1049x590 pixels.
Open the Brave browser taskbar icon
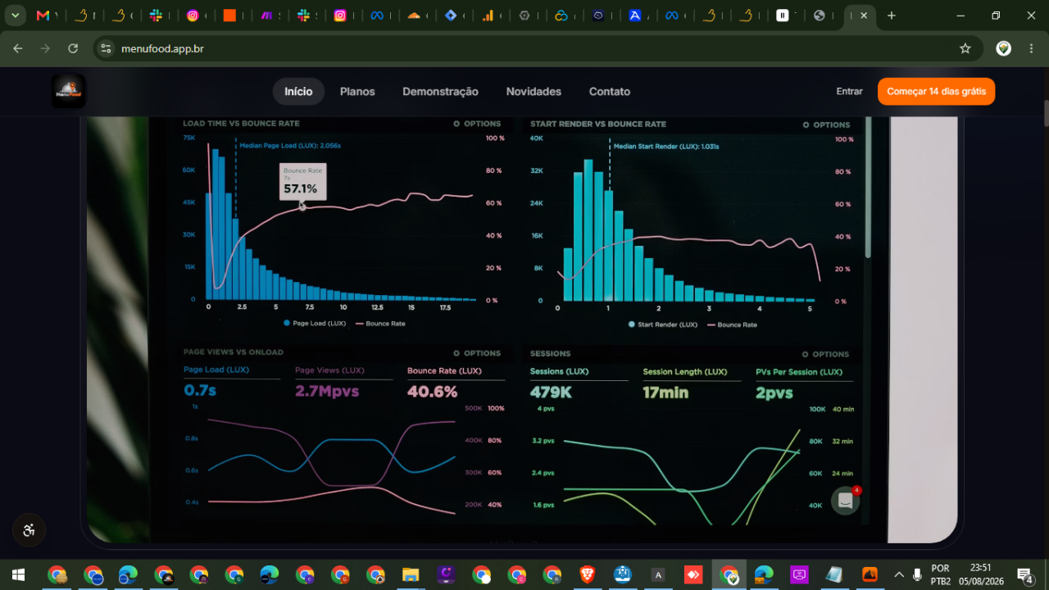click(587, 574)
